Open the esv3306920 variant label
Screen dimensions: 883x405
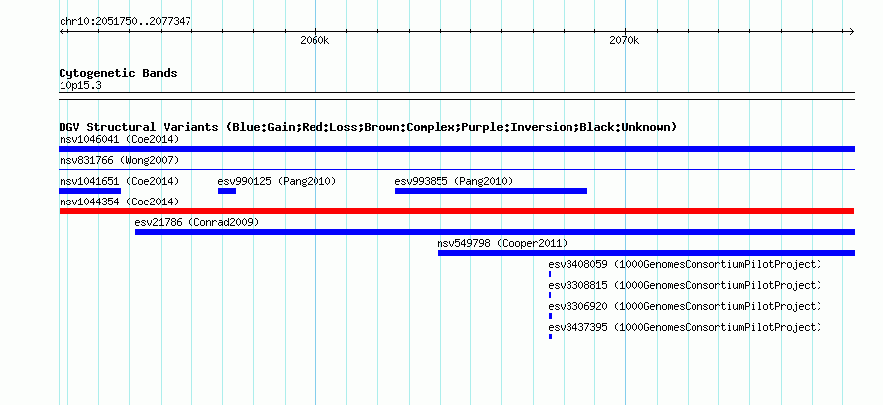tap(685, 306)
